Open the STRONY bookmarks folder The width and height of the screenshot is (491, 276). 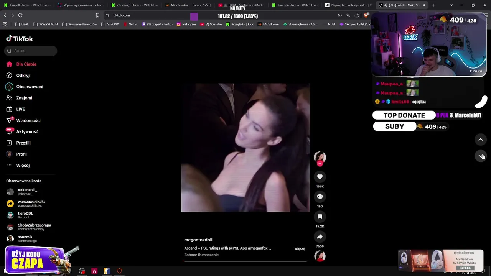point(110,24)
